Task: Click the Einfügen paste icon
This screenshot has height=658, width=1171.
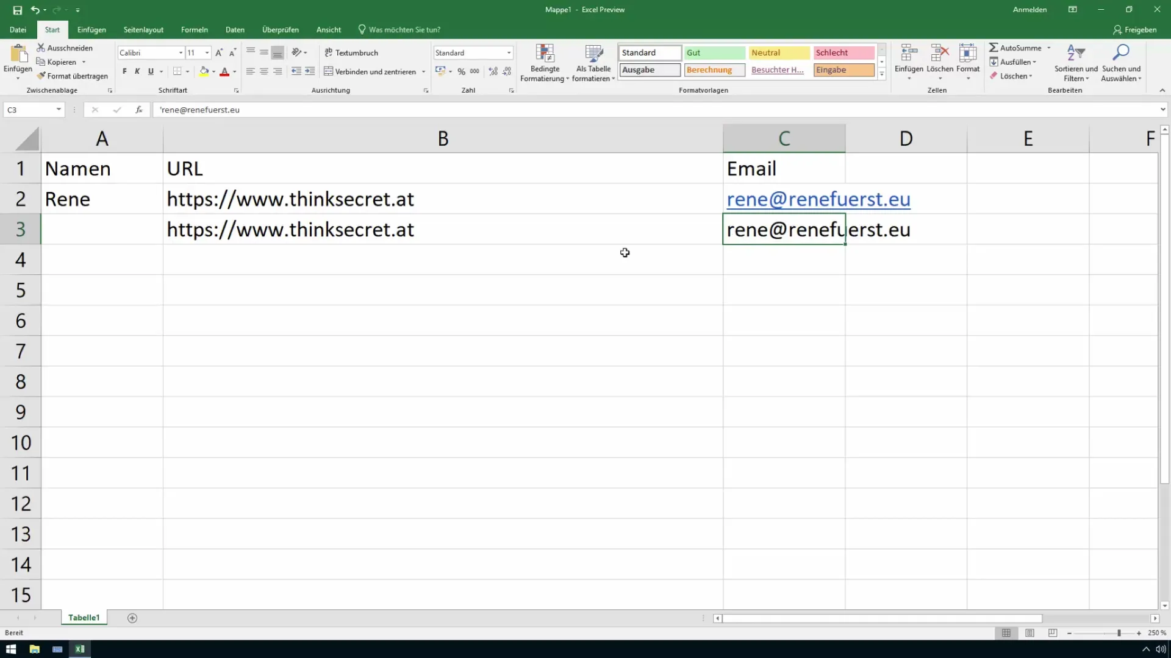Action: pyautogui.click(x=18, y=54)
